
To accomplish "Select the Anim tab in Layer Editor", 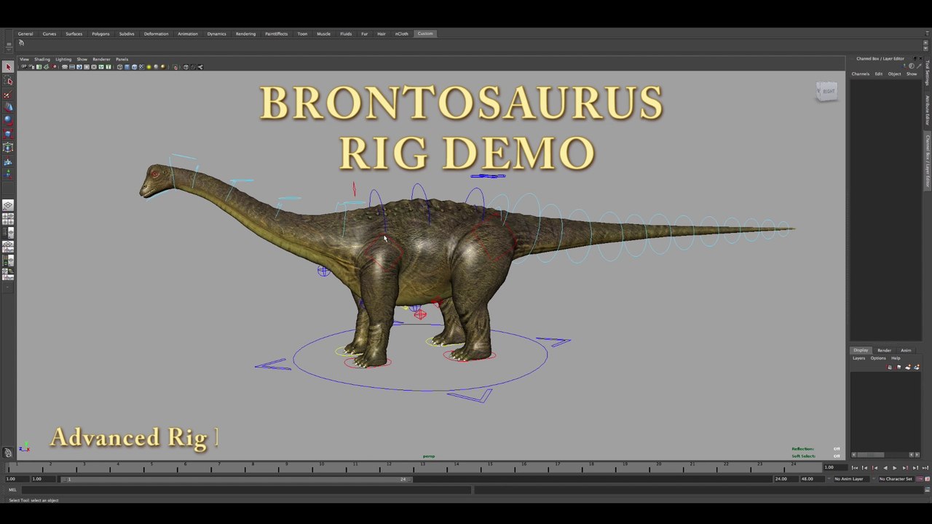I will 906,350.
